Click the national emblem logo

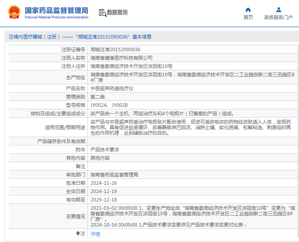point(14,12)
